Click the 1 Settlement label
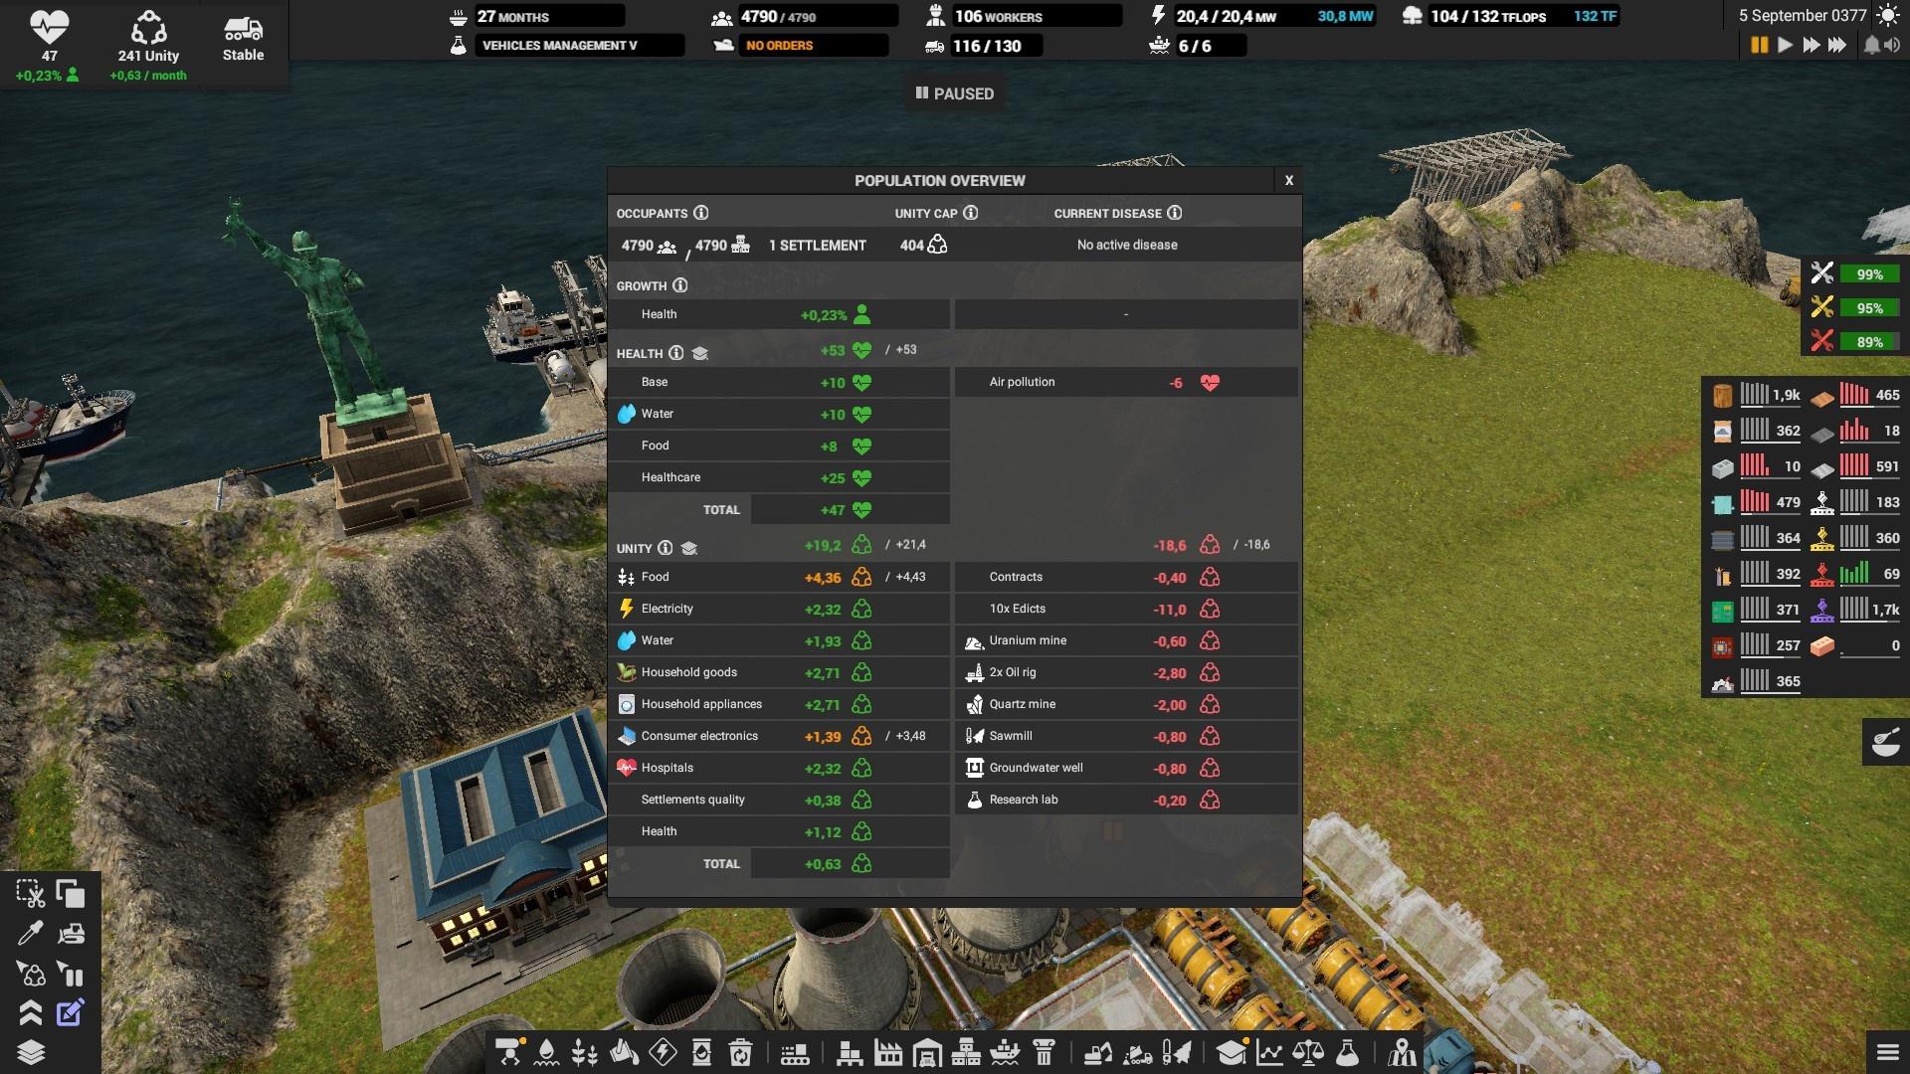 pos(817,246)
